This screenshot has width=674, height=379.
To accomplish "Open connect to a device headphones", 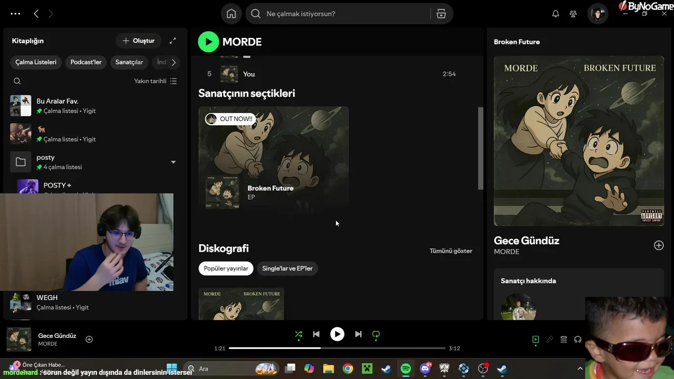I will coord(578,340).
